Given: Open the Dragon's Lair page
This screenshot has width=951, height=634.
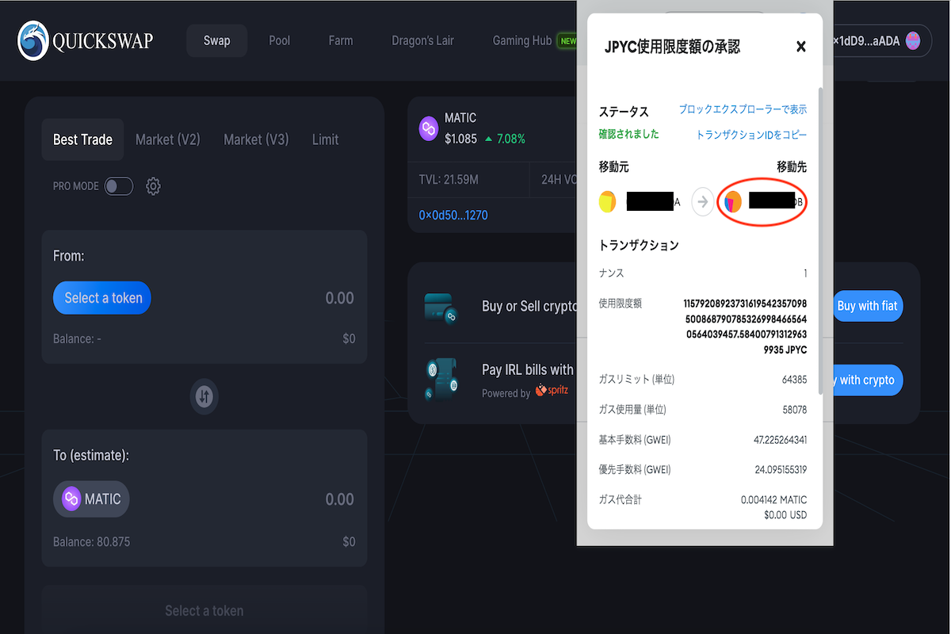Looking at the screenshot, I should (x=422, y=40).
